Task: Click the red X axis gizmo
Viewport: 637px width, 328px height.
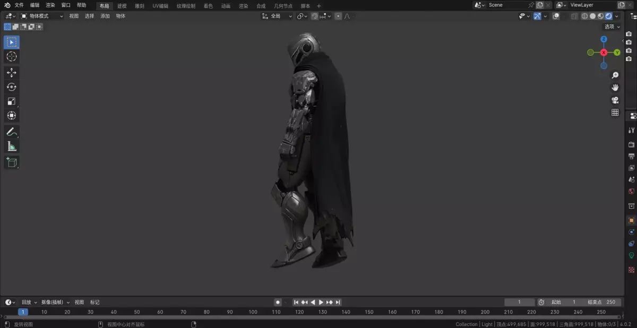Action: [604, 53]
